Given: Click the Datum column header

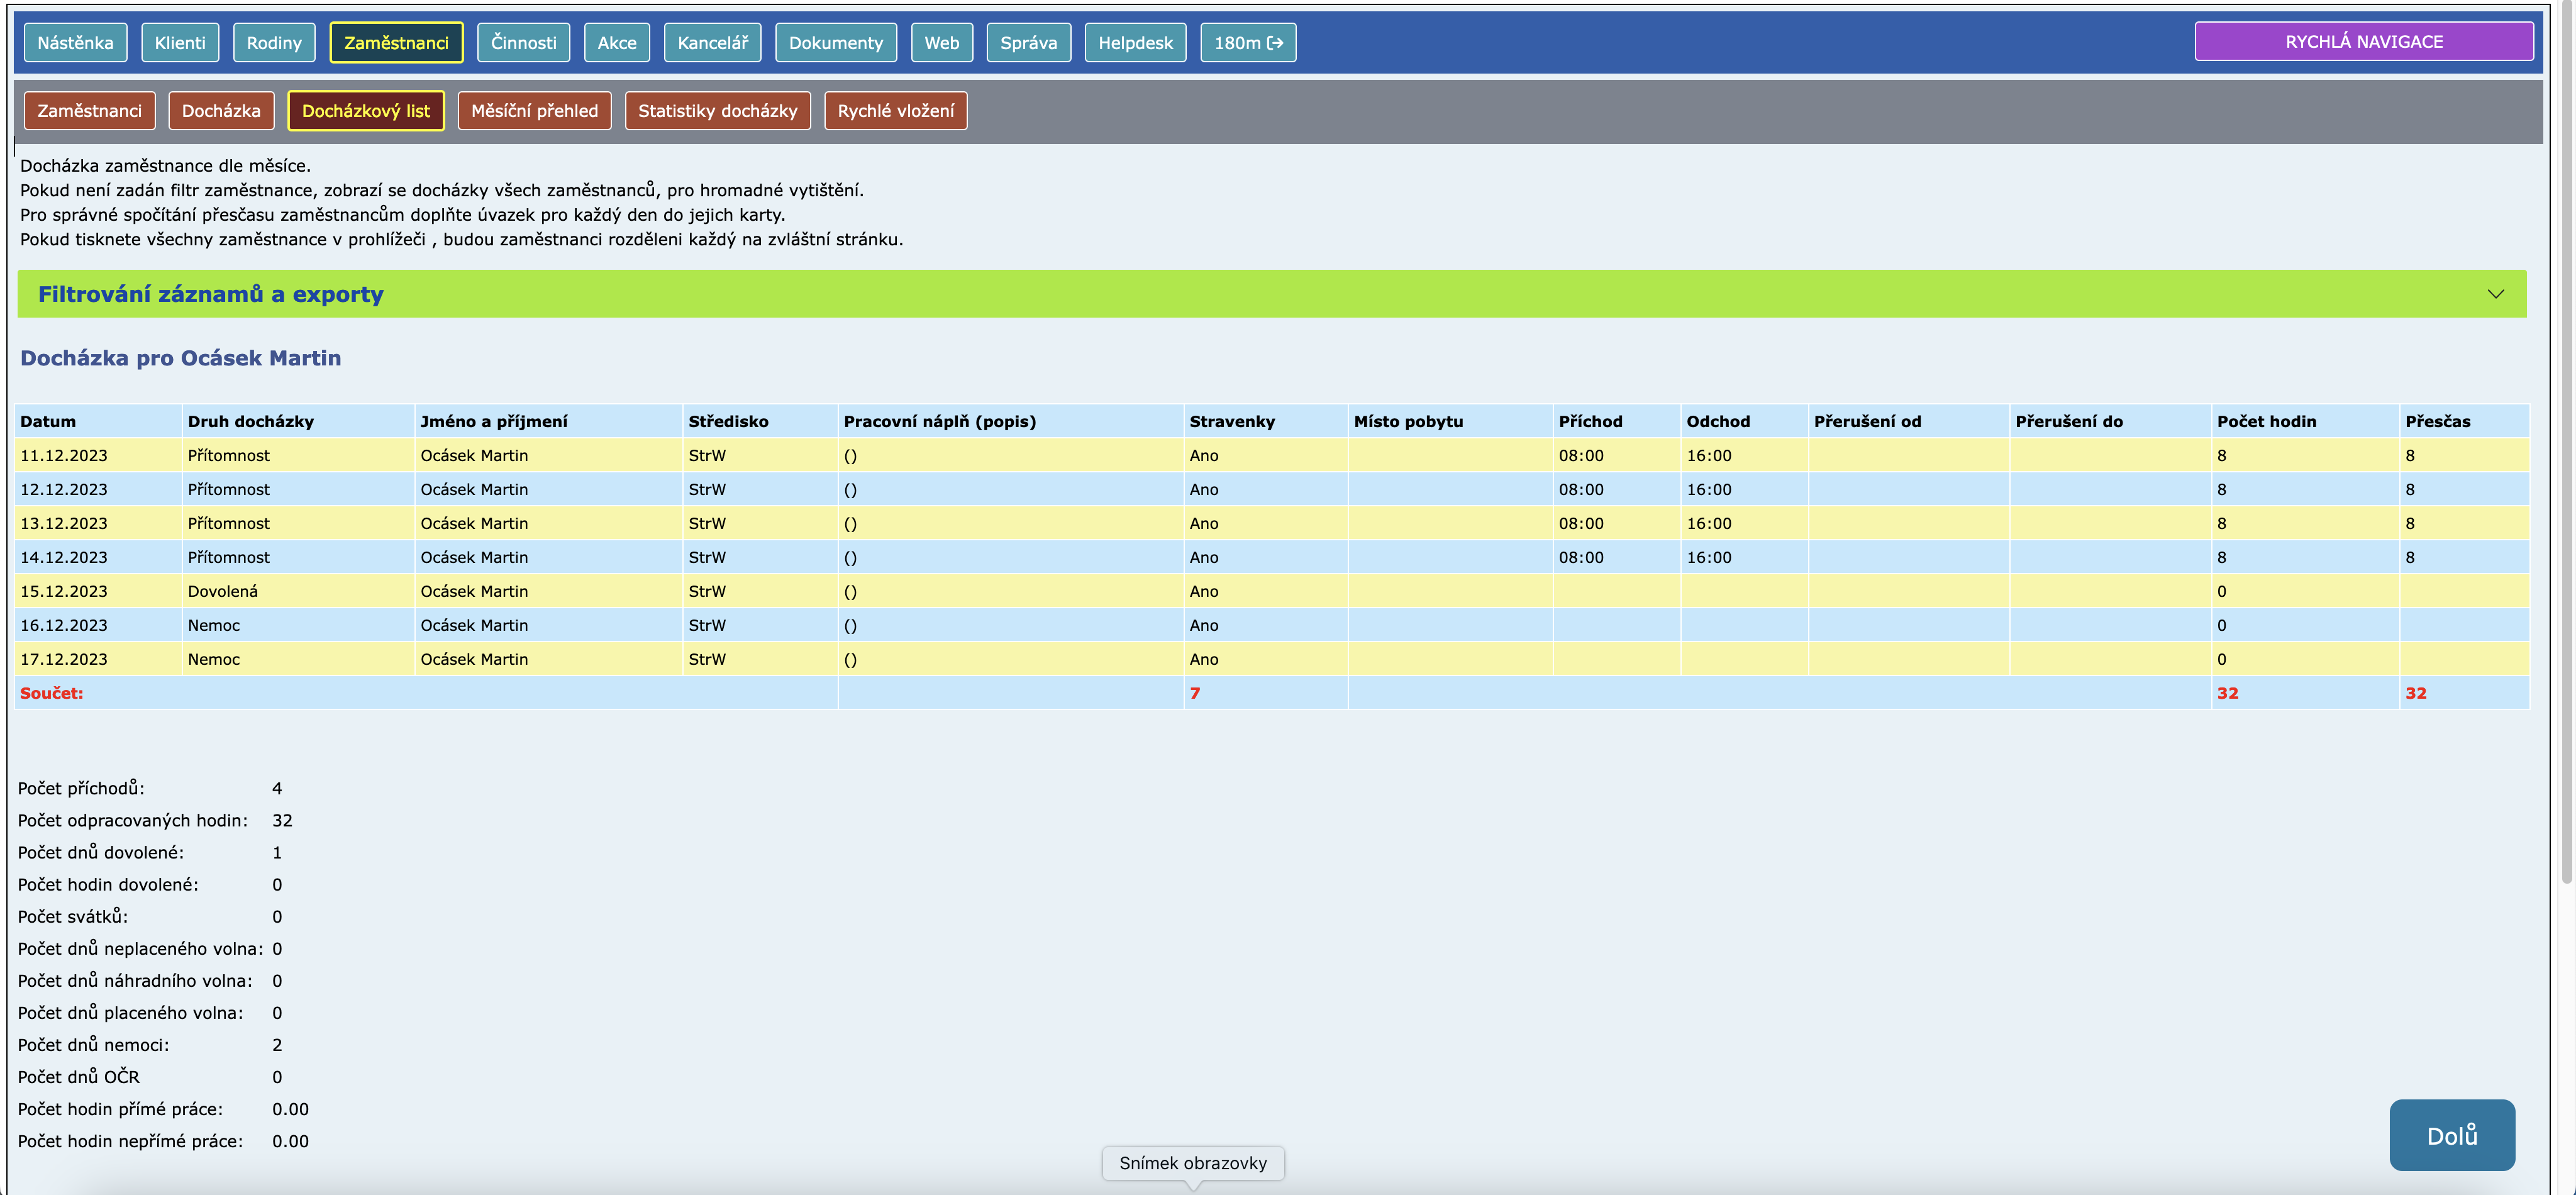Looking at the screenshot, I should [x=48, y=421].
